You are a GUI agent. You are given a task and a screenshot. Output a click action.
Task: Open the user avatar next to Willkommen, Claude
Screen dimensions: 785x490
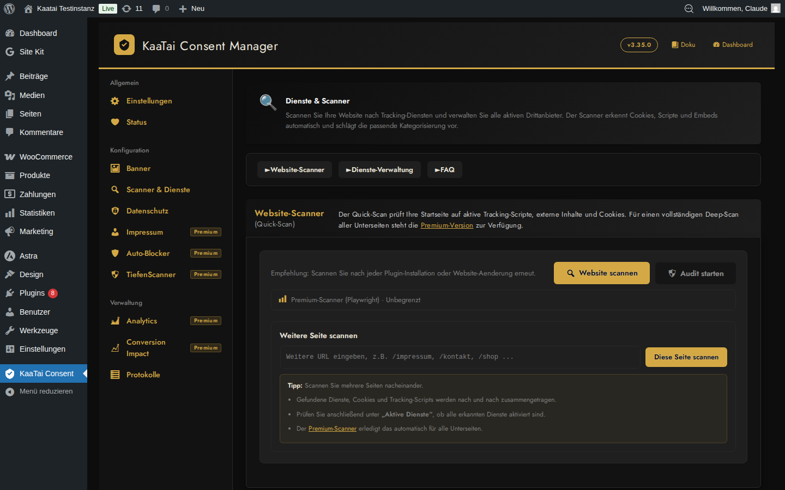coord(776,9)
